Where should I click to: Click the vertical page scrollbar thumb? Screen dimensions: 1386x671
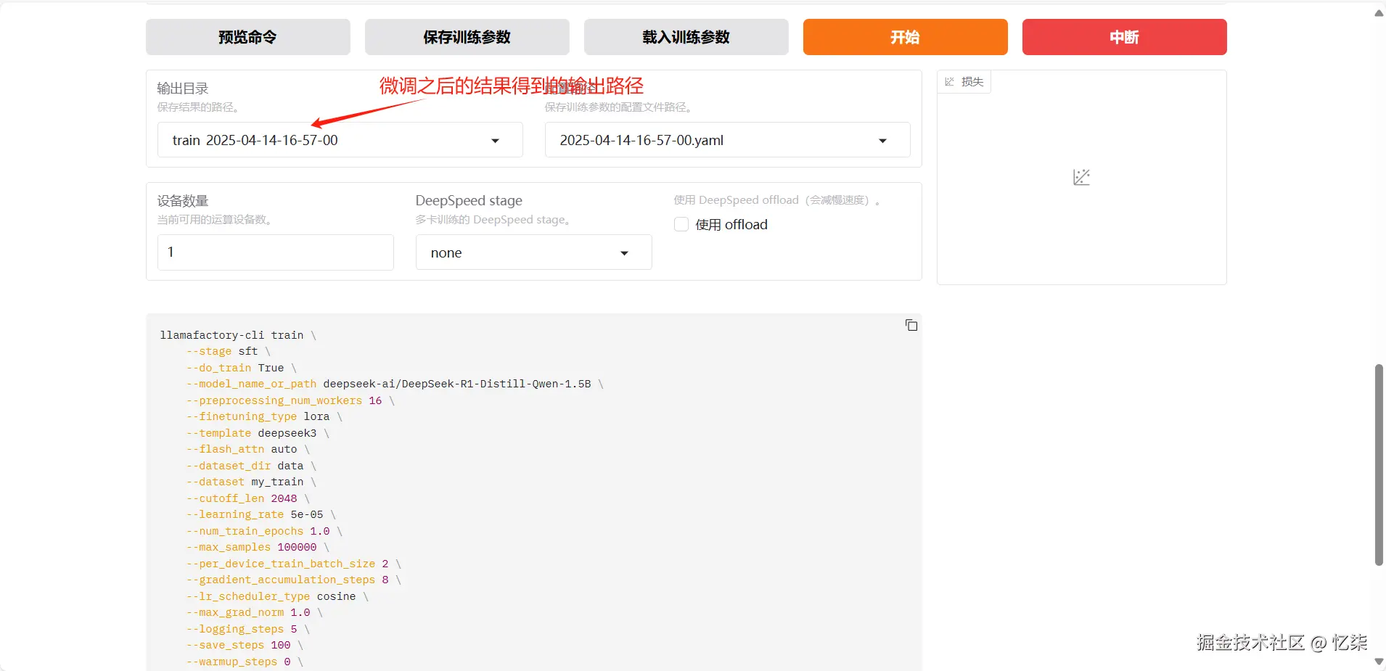point(1379,464)
